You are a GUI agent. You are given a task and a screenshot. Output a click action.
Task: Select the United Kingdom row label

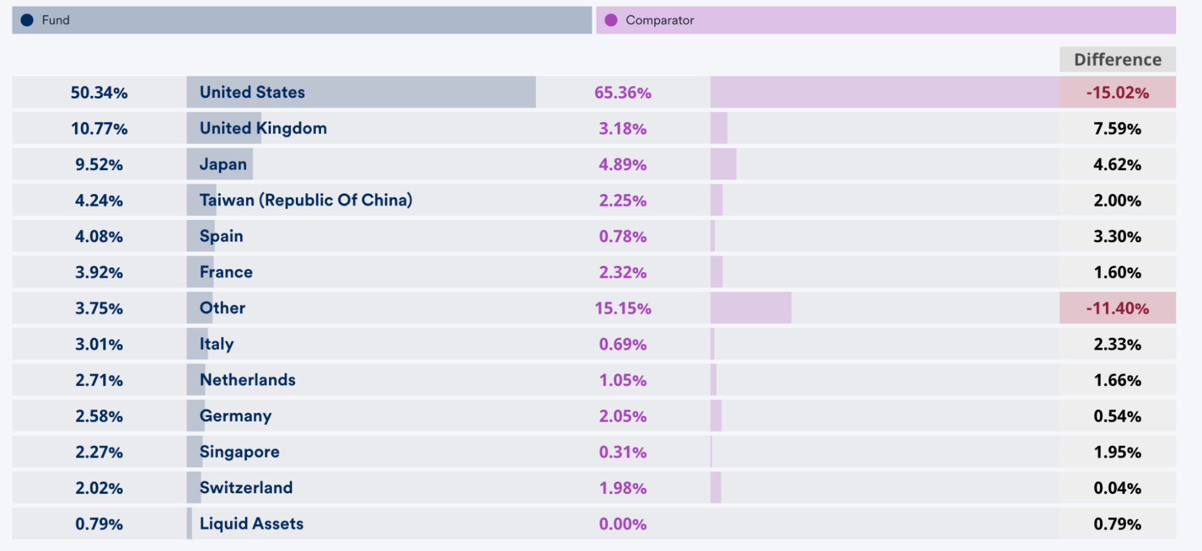coord(263,129)
